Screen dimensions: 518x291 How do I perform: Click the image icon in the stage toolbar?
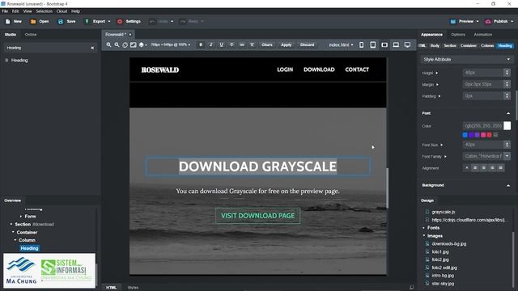pyautogui.click(x=133, y=45)
